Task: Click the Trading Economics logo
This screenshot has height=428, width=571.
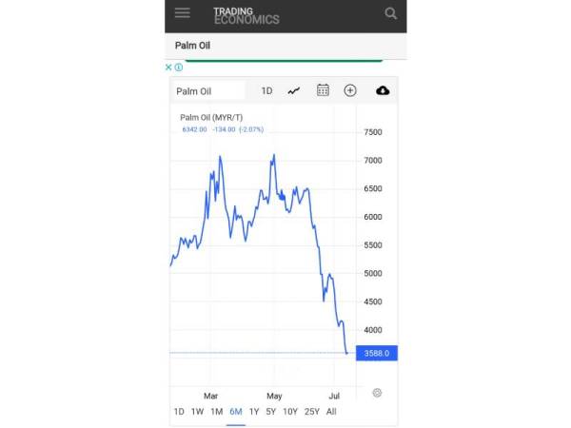Action: point(246,15)
